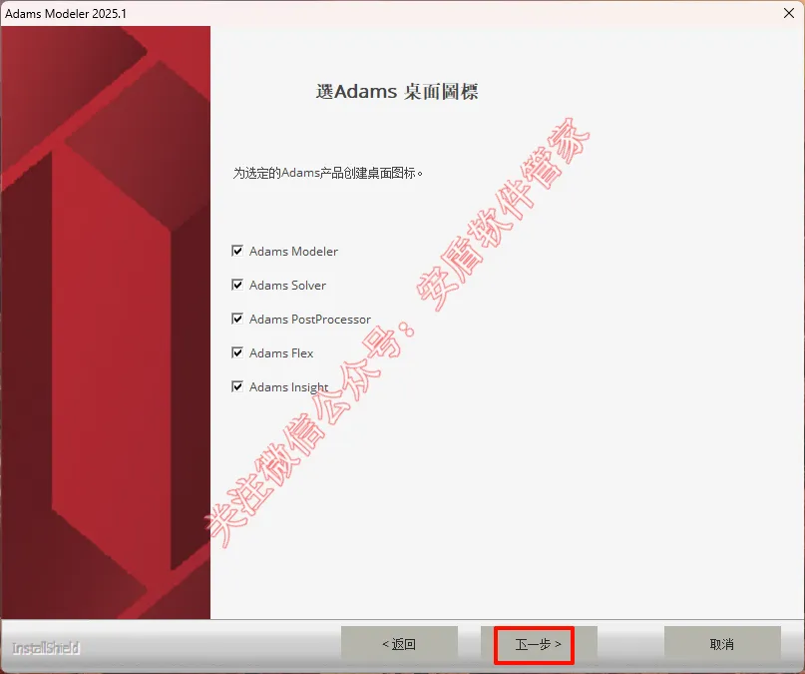Viewport: 805px width, 674px height.
Task: Click the 'Adams Insight' label text
Action: point(289,386)
